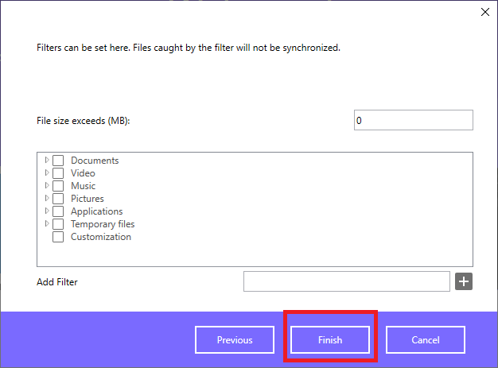Screen dimensions: 498x368
Task: Close the filter dialog window
Action: pos(485,12)
